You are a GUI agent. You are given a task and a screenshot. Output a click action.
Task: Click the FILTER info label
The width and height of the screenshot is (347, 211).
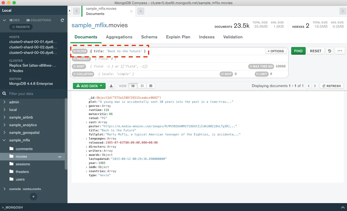coord(80,51)
